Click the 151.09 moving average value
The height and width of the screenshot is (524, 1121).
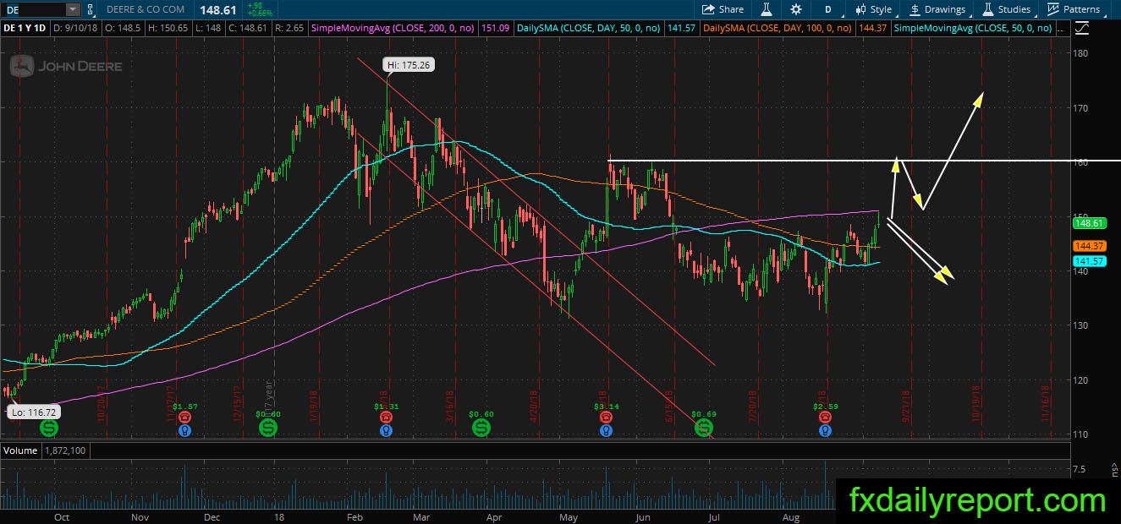[x=494, y=28]
